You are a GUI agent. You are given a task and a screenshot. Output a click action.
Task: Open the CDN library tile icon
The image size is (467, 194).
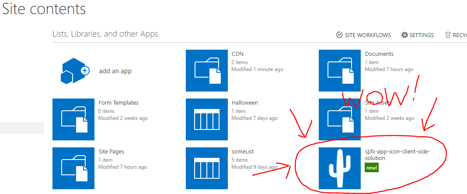(x=207, y=71)
